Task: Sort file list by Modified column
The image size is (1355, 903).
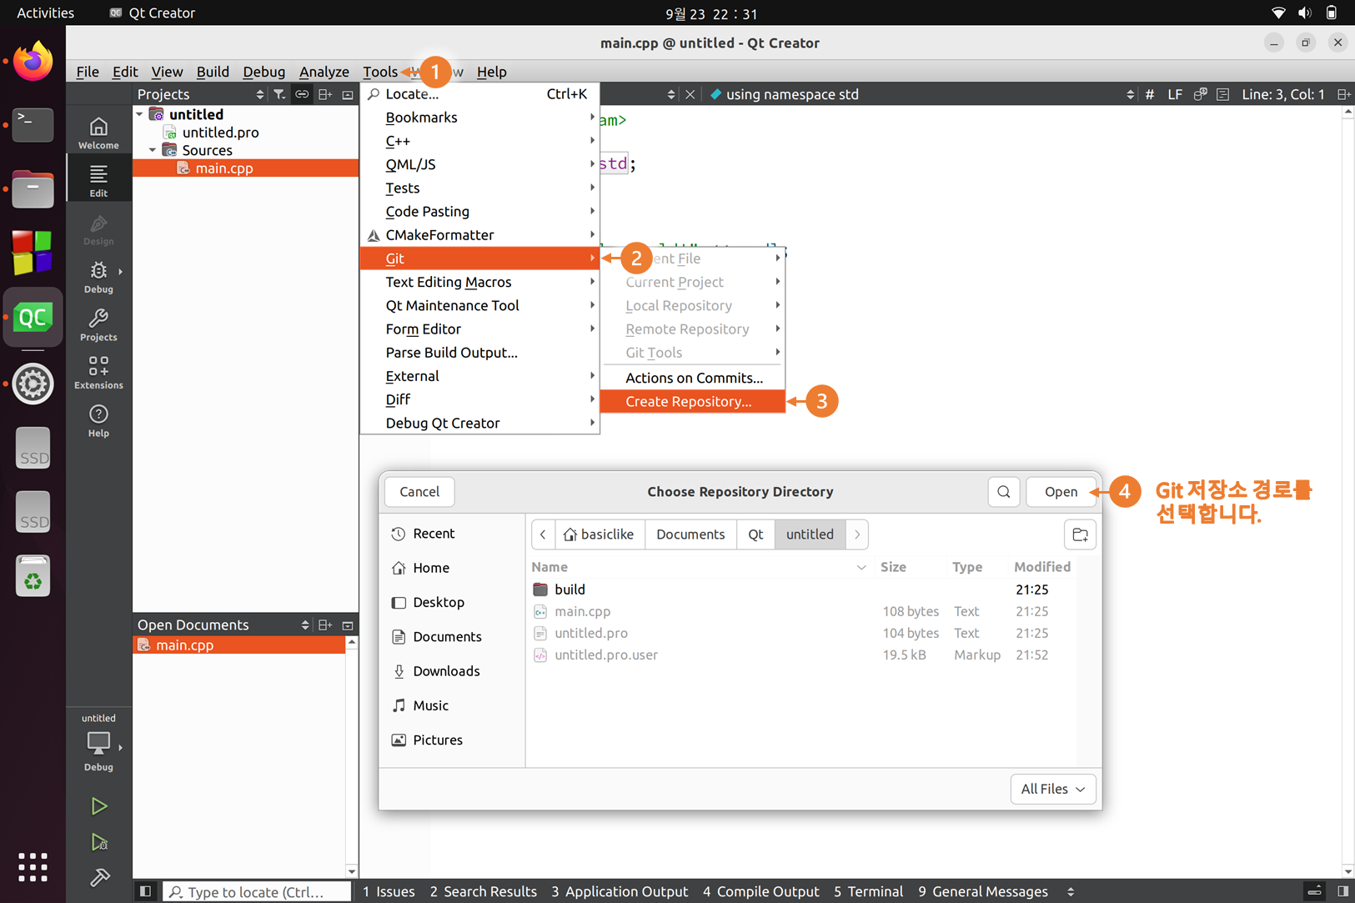Action: coord(1042,567)
